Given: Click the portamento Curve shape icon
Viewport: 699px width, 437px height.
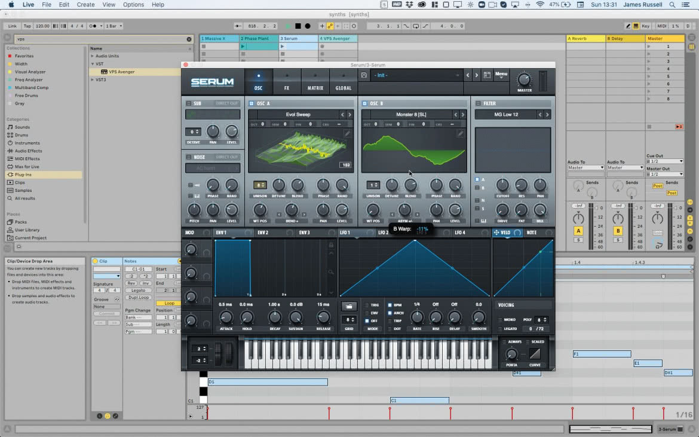Looking at the screenshot, I should (x=535, y=354).
